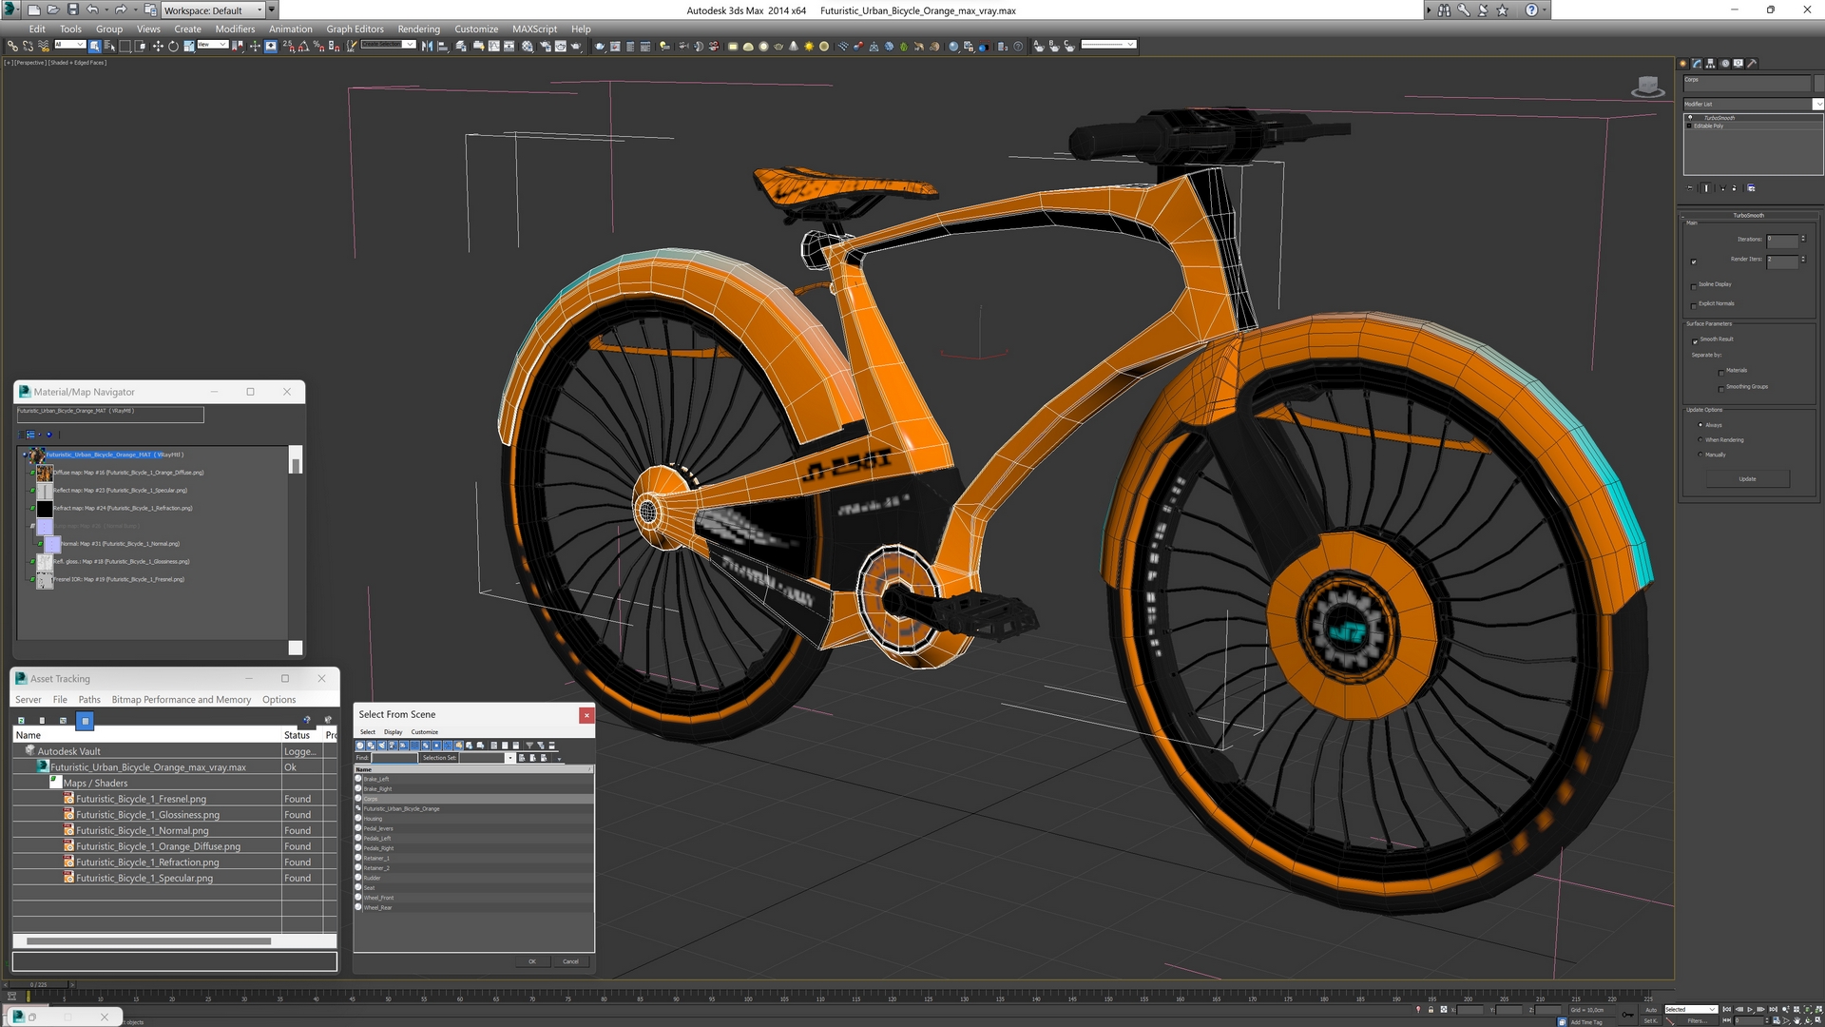Select Futuristic_Bicycle_1_Normal.png asset row
The image size is (1825, 1027).
pos(143,830)
